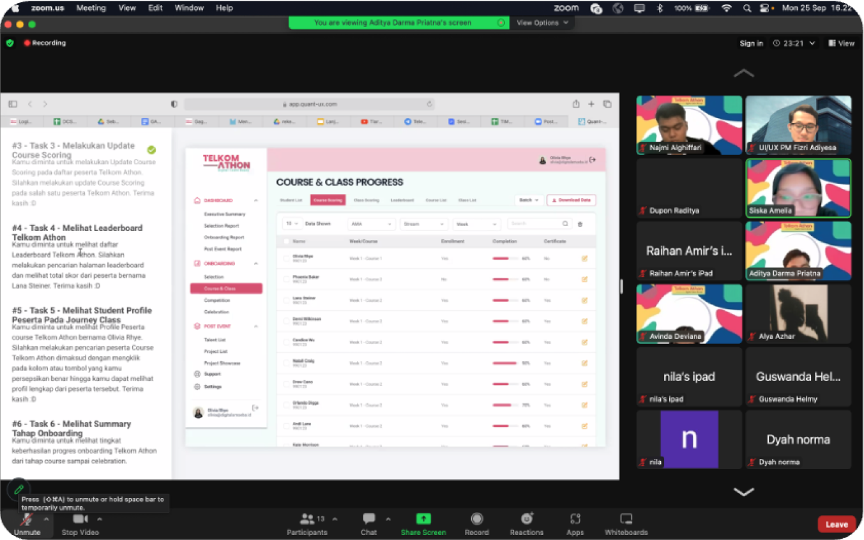Click the Support icon in the sidebar
864x540 pixels.
197,374
